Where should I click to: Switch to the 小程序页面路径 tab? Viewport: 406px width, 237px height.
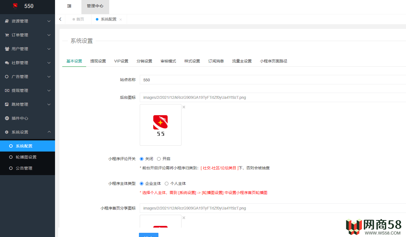tap(274, 61)
